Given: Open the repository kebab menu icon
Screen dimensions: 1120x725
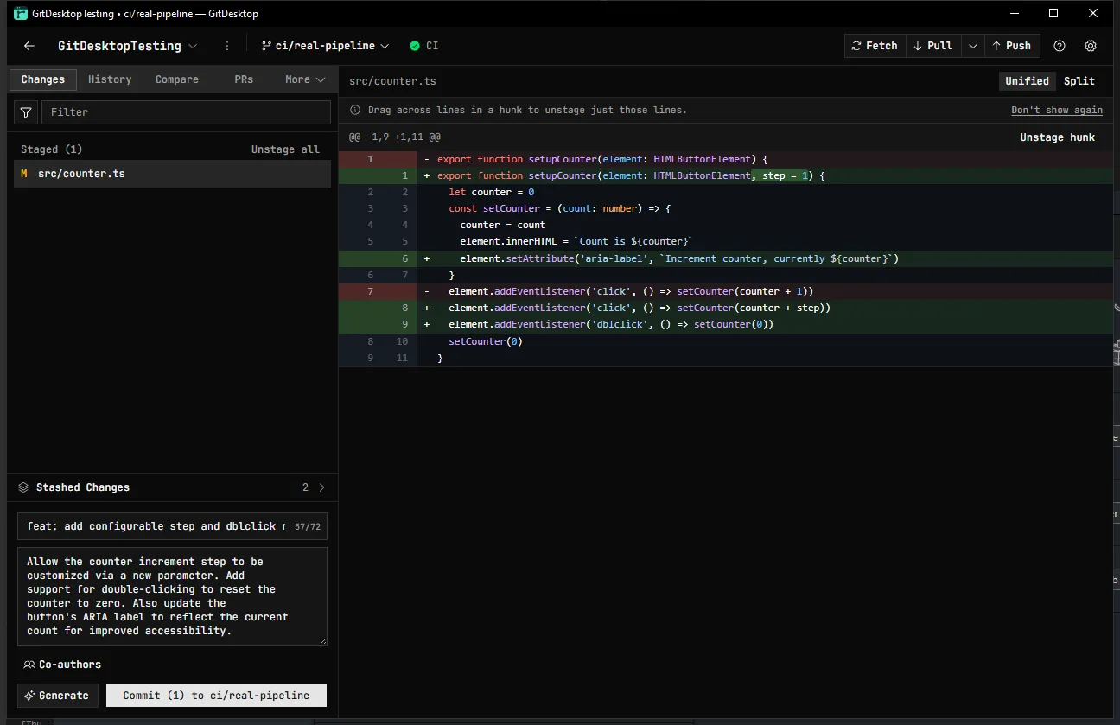Looking at the screenshot, I should click(x=227, y=46).
